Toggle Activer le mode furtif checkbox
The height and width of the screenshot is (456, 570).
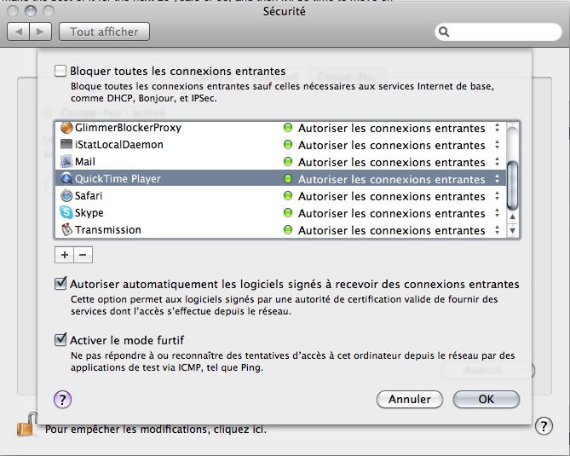click(60, 339)
